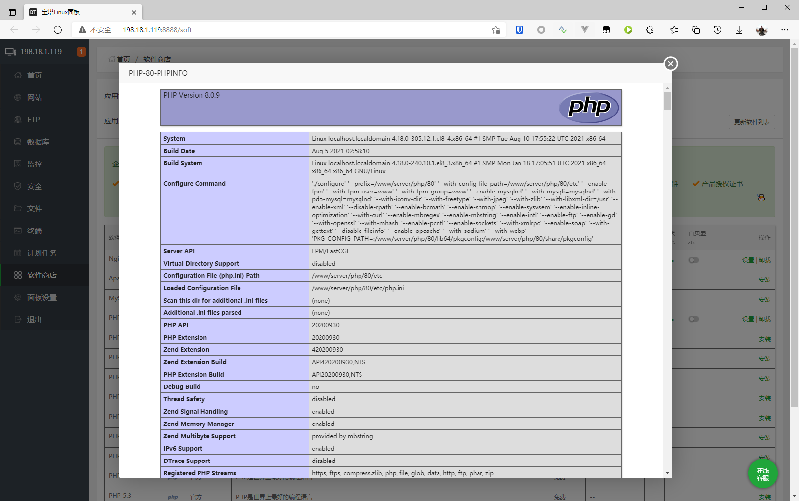Click the 软件商店 breadcrumb
799x501 pixels.
(x=157, y=59)
